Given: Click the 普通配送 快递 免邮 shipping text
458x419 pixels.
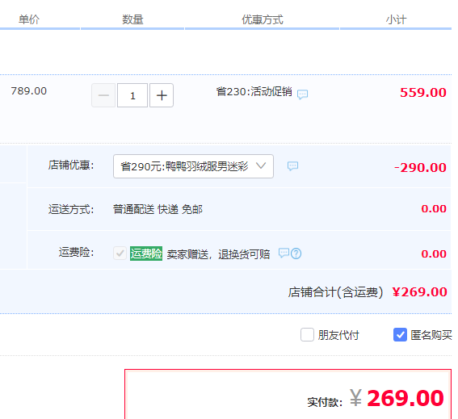Looking at the screenshot, I should (x=158, y=209).
